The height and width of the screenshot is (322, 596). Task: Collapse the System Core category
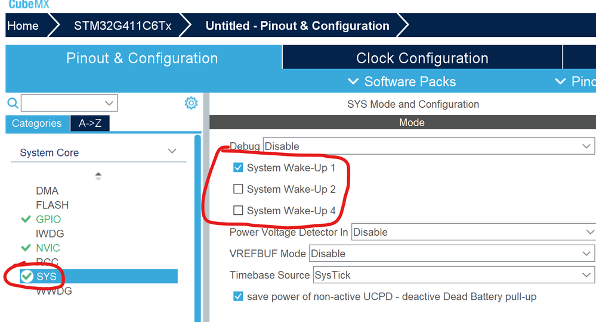pyautogui.click(x=172, y=152)
